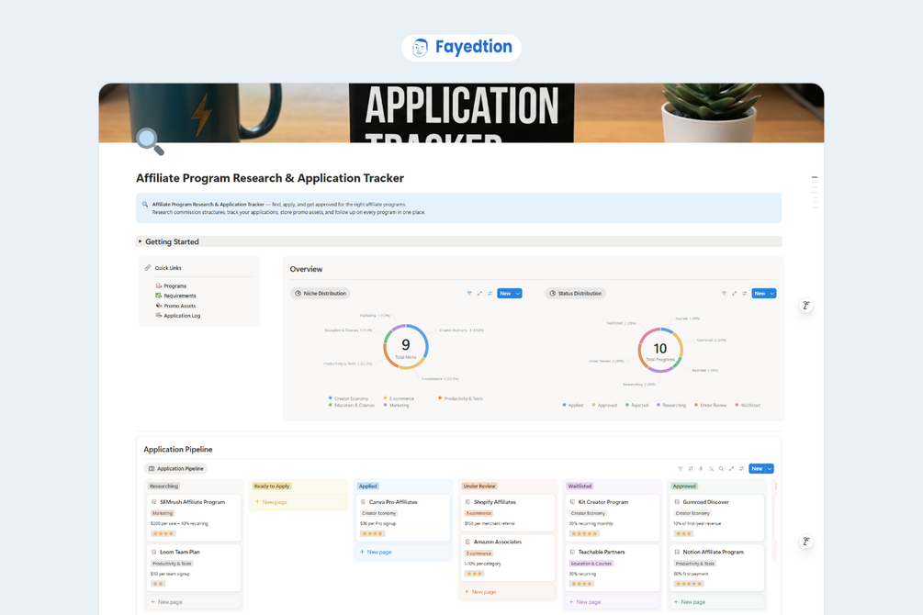Open automations lightning icon in pipeline toolbar

coord(701,469)
